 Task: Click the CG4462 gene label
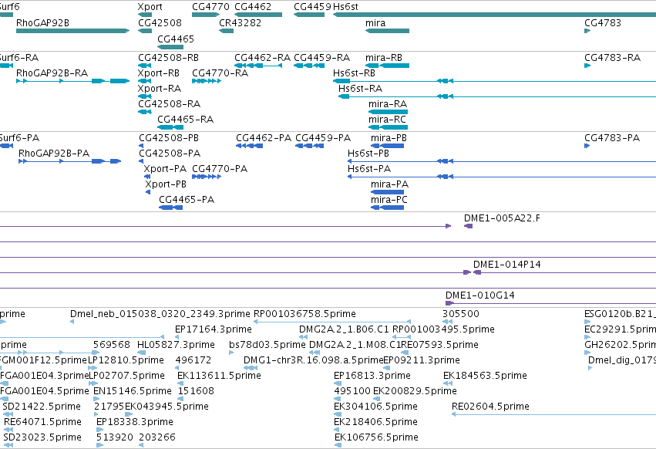[253, 7]
